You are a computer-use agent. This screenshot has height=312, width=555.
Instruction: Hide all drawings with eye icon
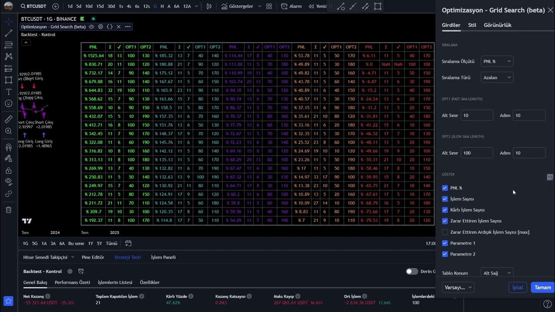[x=8, y=182]
